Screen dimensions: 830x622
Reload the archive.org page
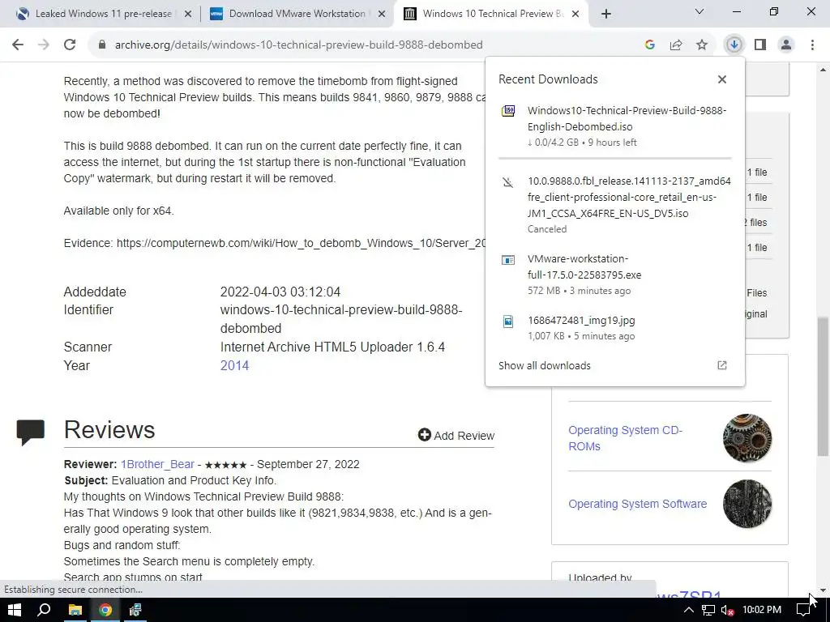(70, 45)
